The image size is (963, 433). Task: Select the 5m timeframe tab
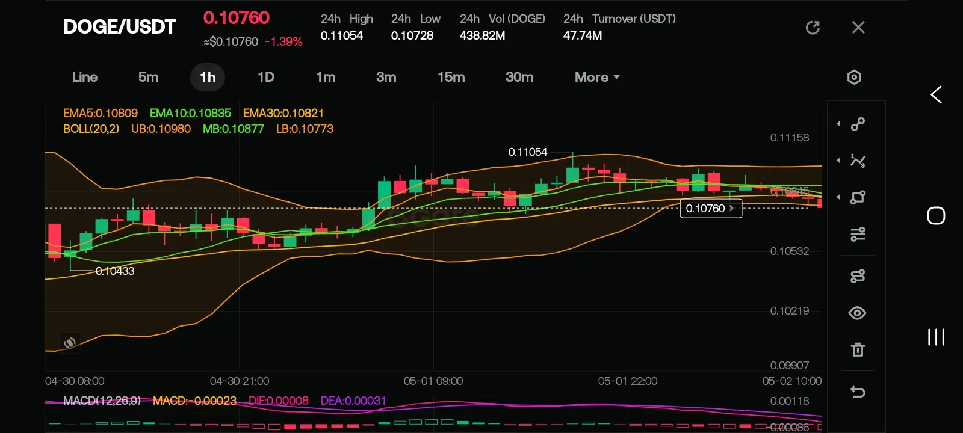149,77
